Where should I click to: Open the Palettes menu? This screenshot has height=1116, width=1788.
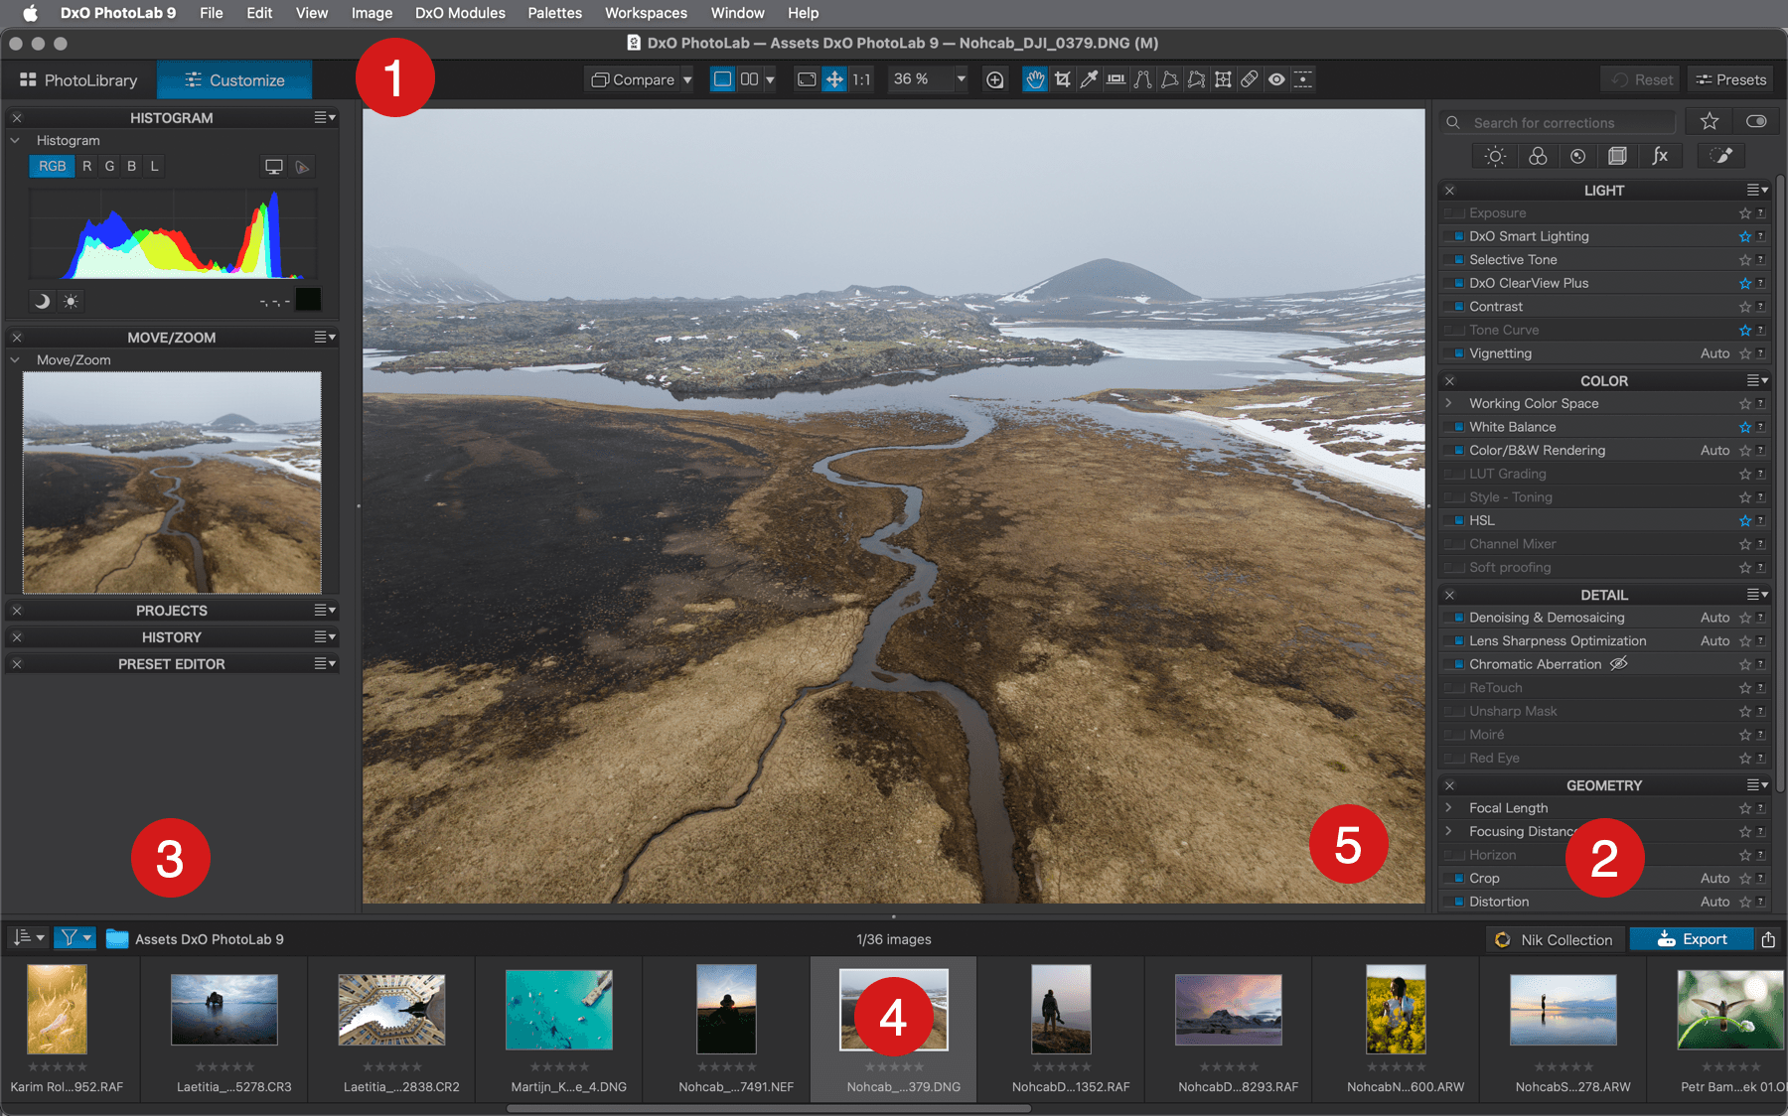pos(554,13)
